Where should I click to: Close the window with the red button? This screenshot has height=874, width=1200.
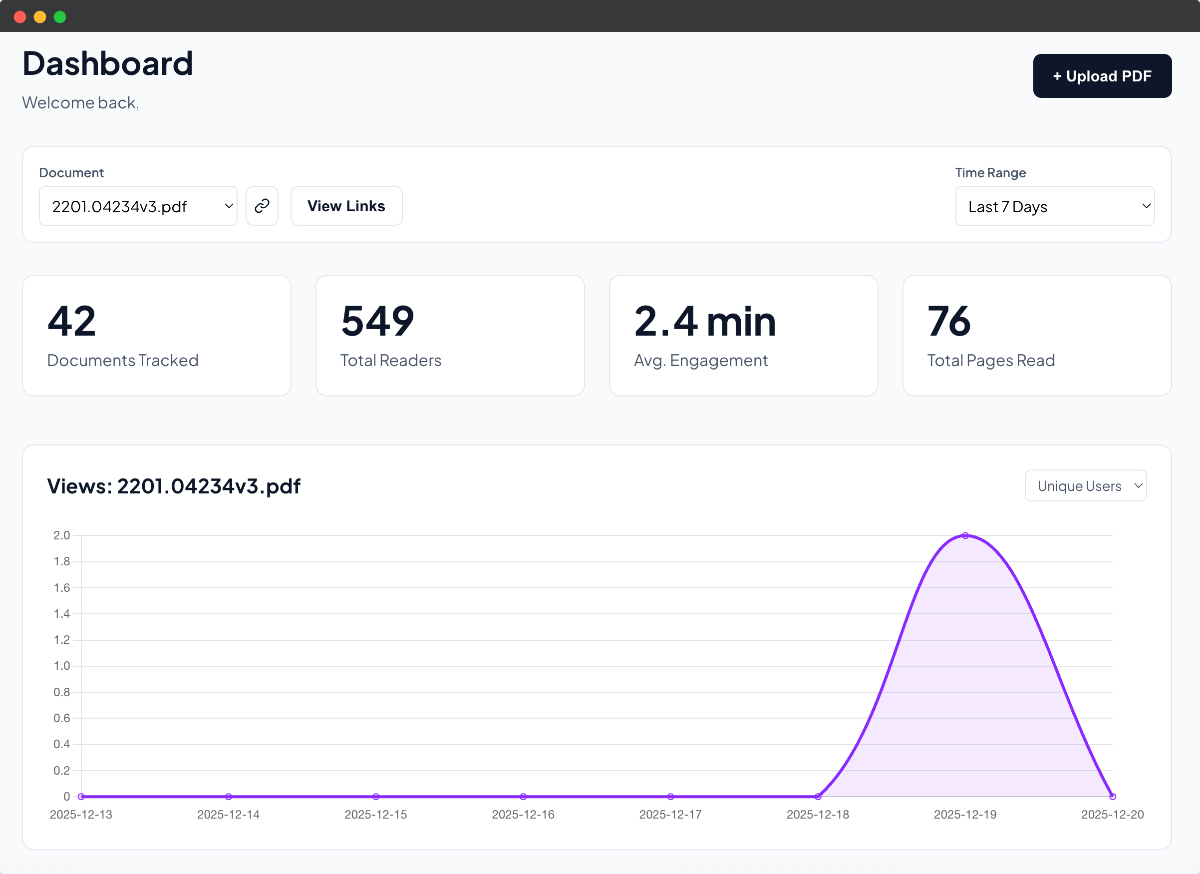pos(20,17)
